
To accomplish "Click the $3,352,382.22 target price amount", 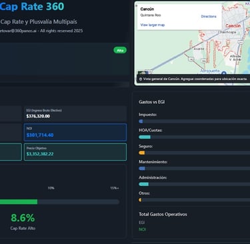I will 40,154.
